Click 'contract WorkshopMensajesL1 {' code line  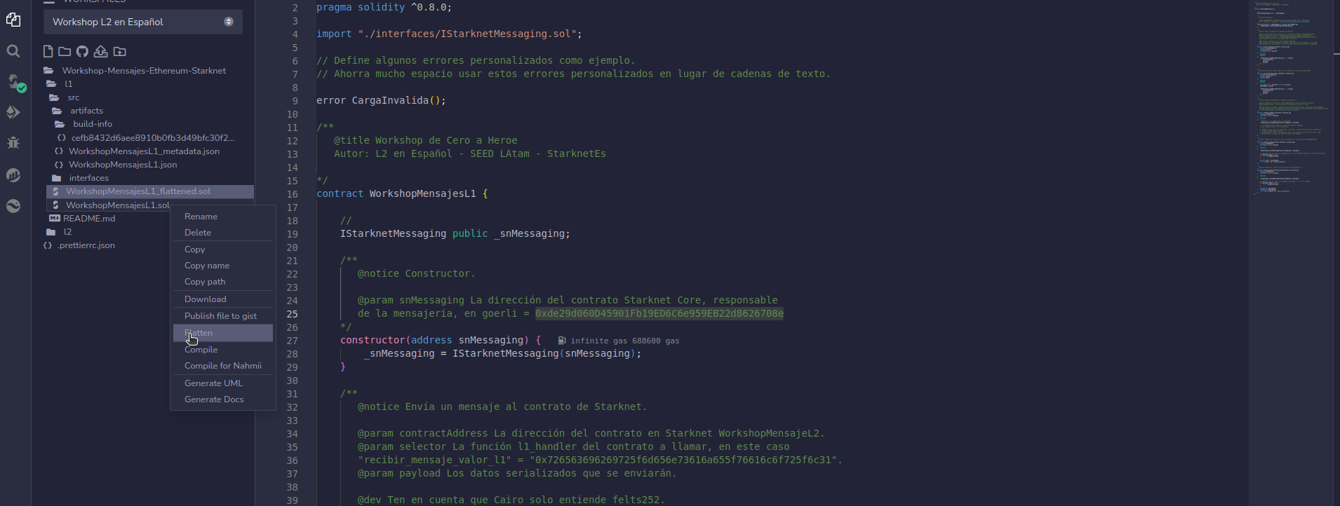point(402,193)
